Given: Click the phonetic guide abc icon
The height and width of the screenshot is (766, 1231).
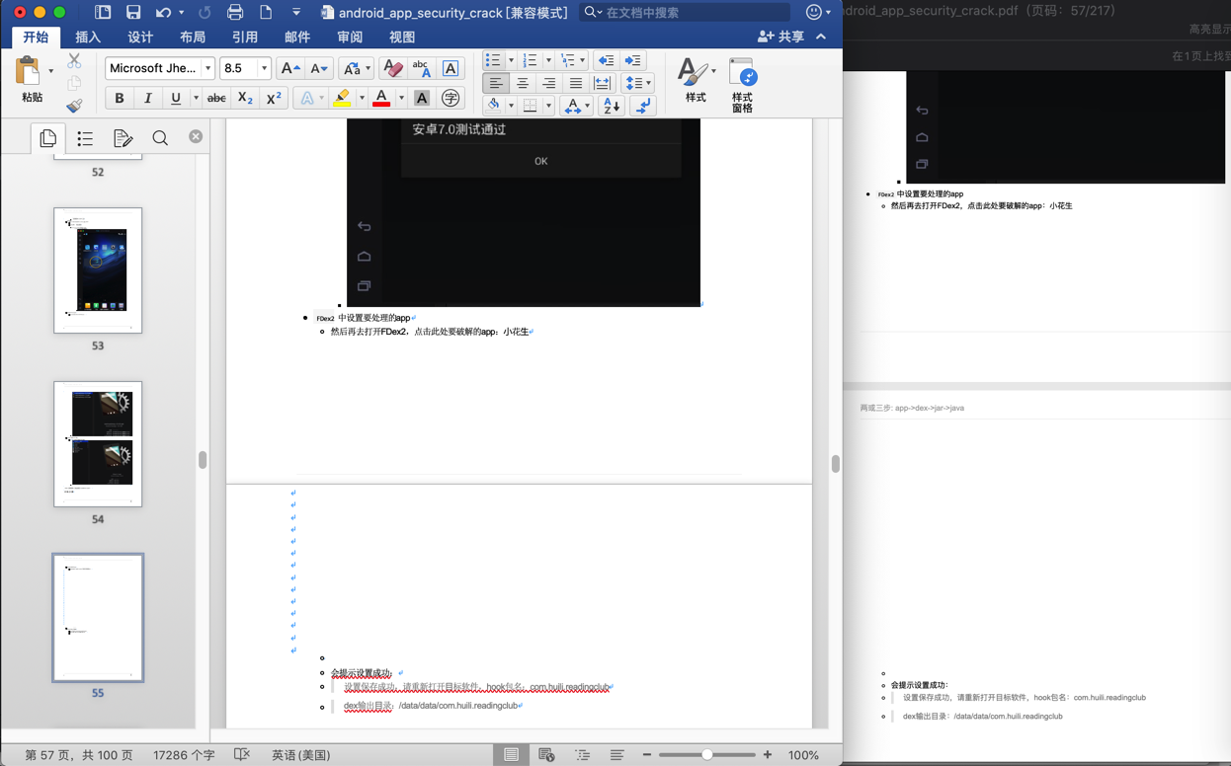Looking at the screenshot, I should pyautogui.click(x=421, y=68).
